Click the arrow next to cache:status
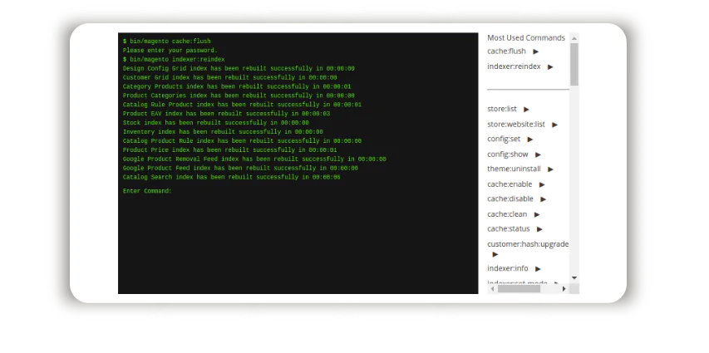Image resolution: width=709 pixels, height=353 pixels. pos(539,229)
